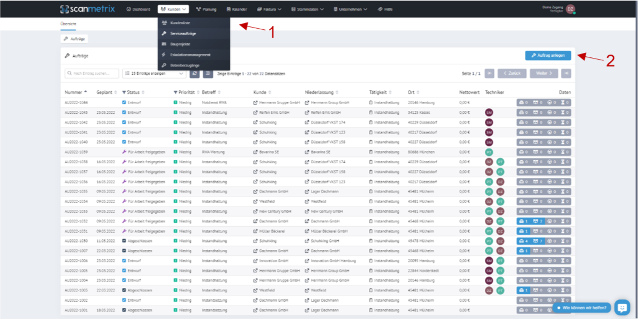This screenshot has height=319, width=638.
Task: Sort by the Nummer column
Action: (76, 92)
